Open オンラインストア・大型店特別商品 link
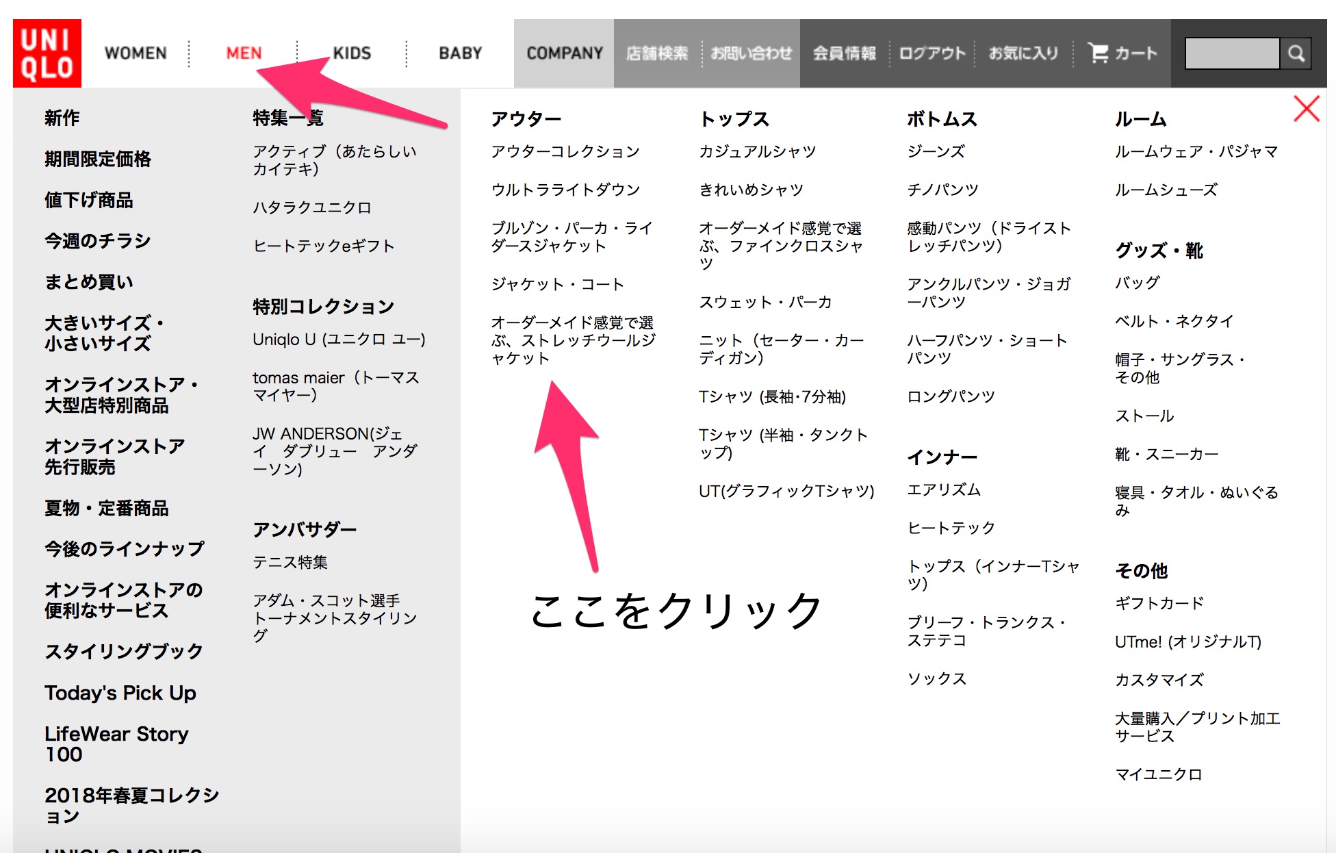This screenshot has height=853, width=1336. click(122, 395)
